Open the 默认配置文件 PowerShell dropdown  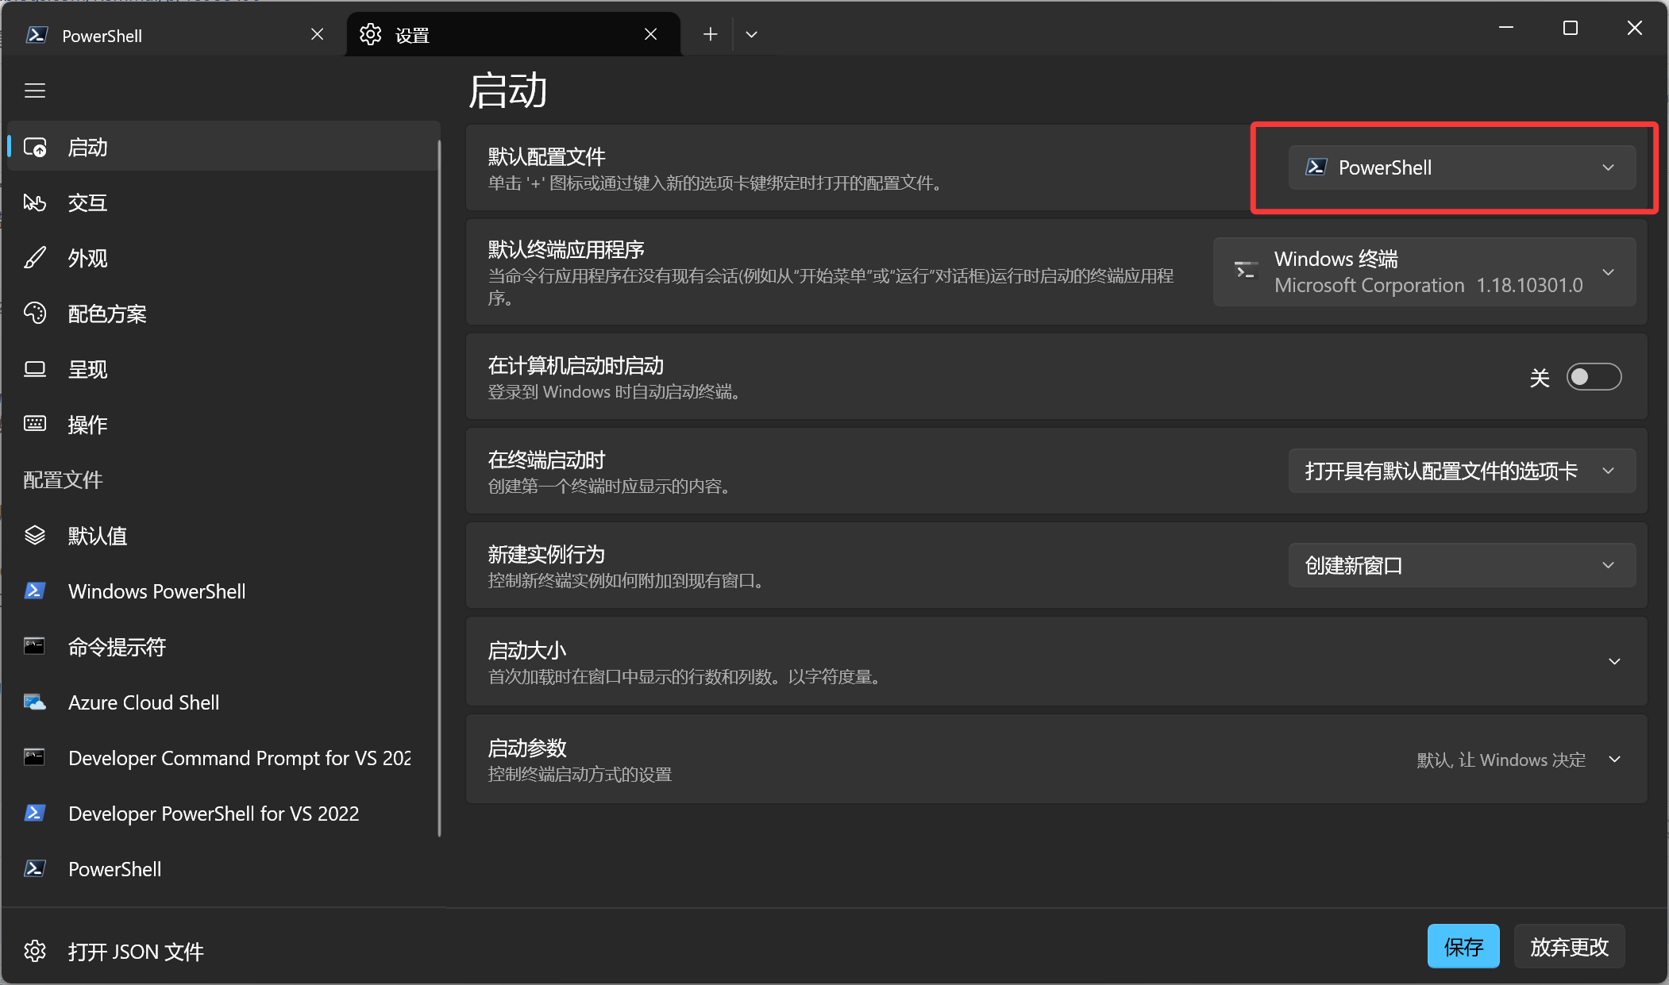[x=1461, y=167]
